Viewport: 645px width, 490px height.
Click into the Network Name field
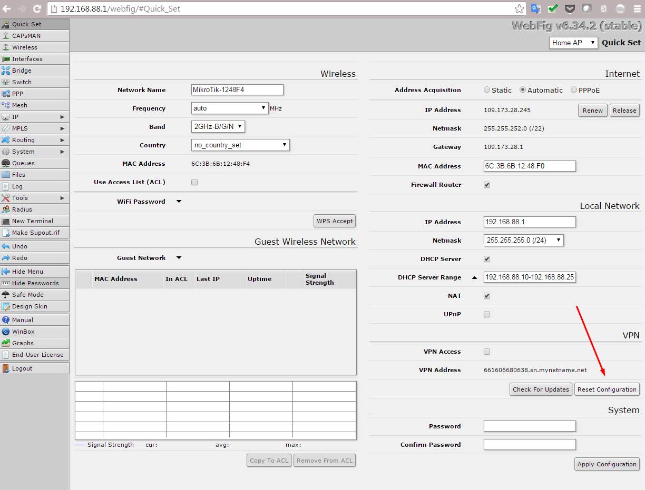coord(237,90)
